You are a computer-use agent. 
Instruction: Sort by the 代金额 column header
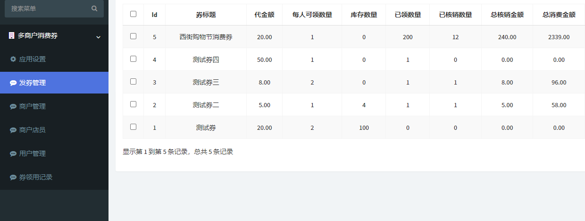(x=264, y=15)
